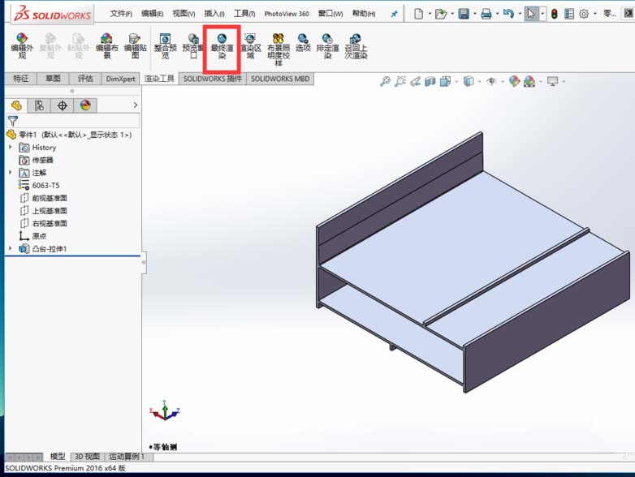Open the 插入(I) menu
Screen dimensions: 635x477
pyautogui.click(x=214, y=14)
